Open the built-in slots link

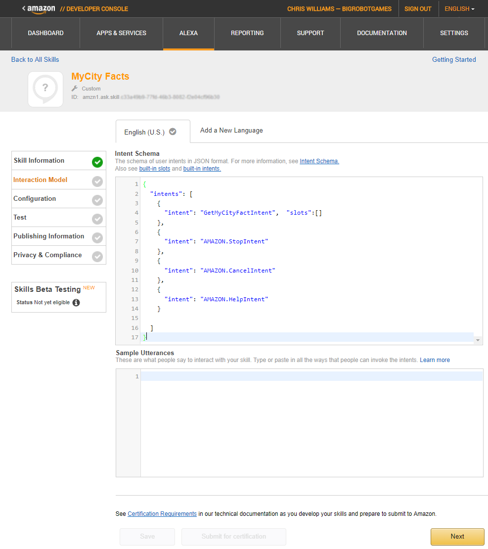point(155,169)
